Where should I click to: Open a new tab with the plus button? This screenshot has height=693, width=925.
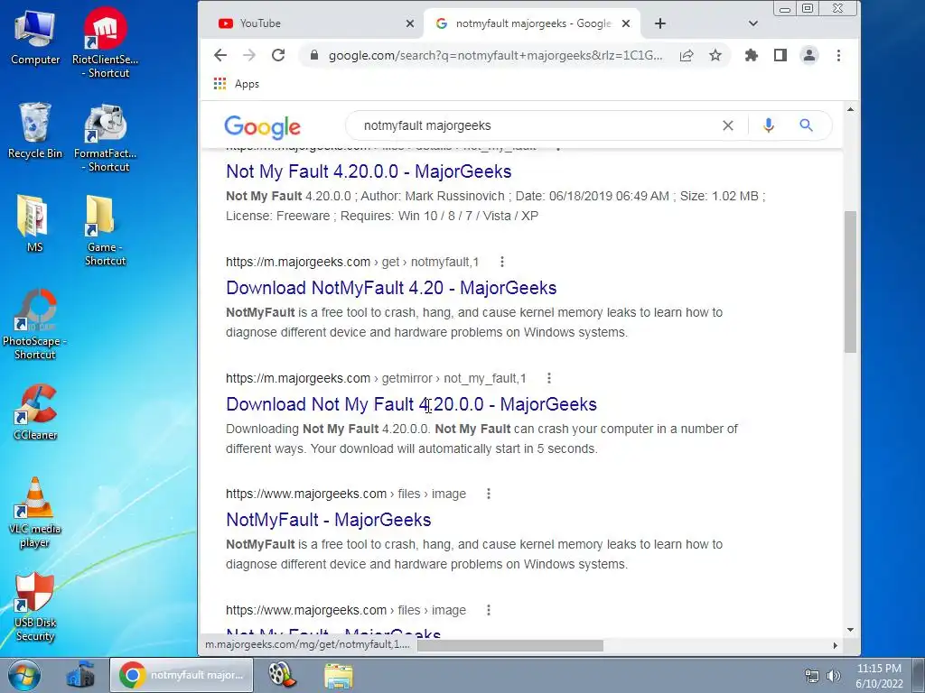point(660,23)
